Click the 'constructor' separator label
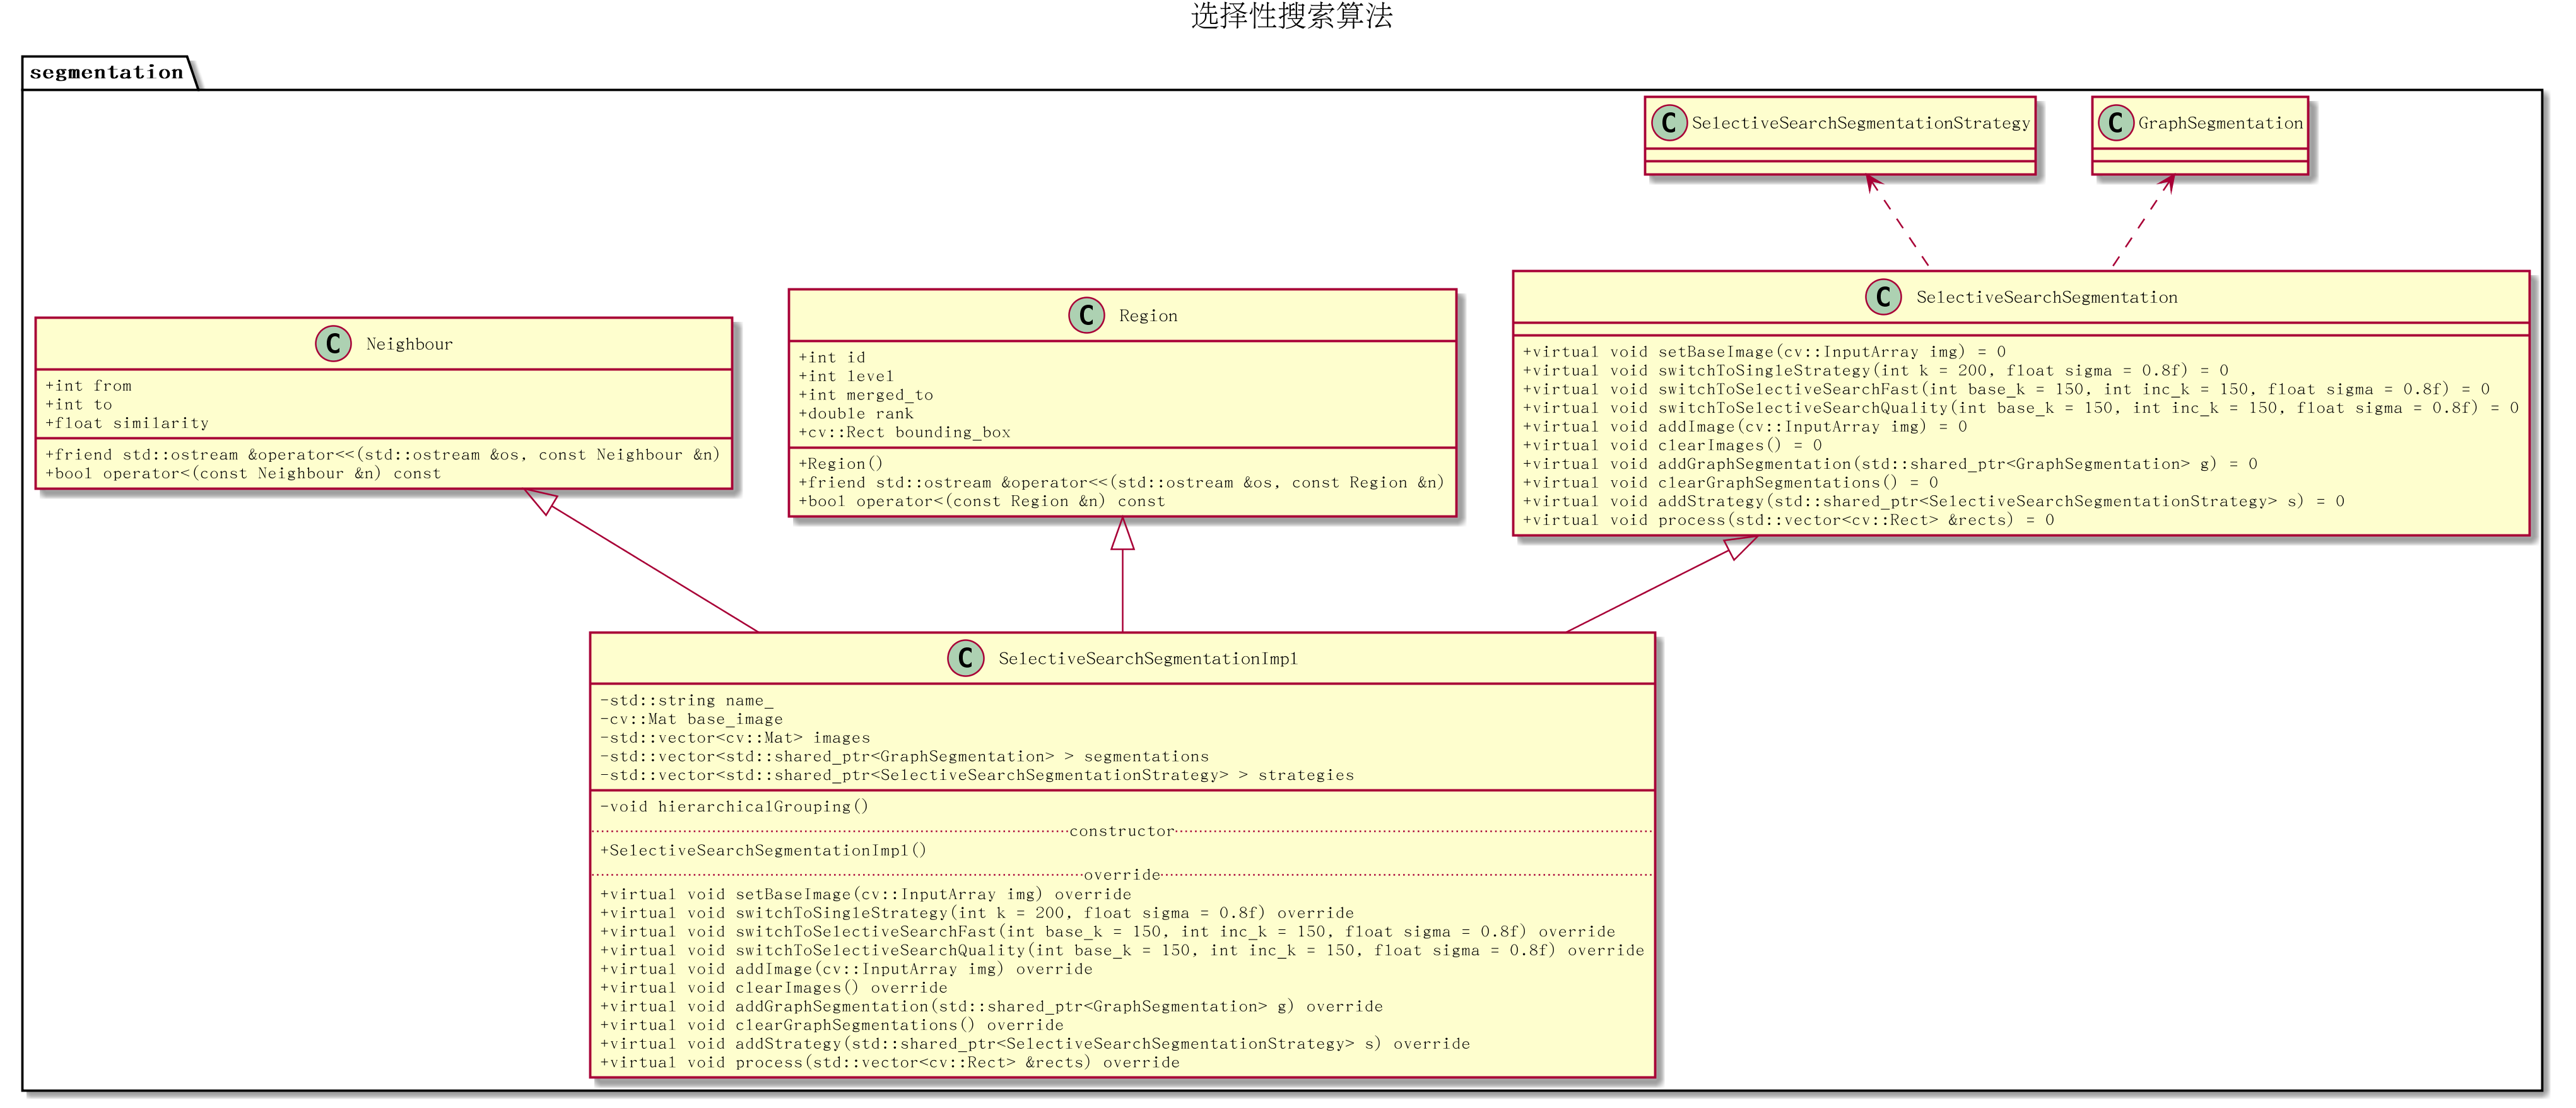 1121,831
